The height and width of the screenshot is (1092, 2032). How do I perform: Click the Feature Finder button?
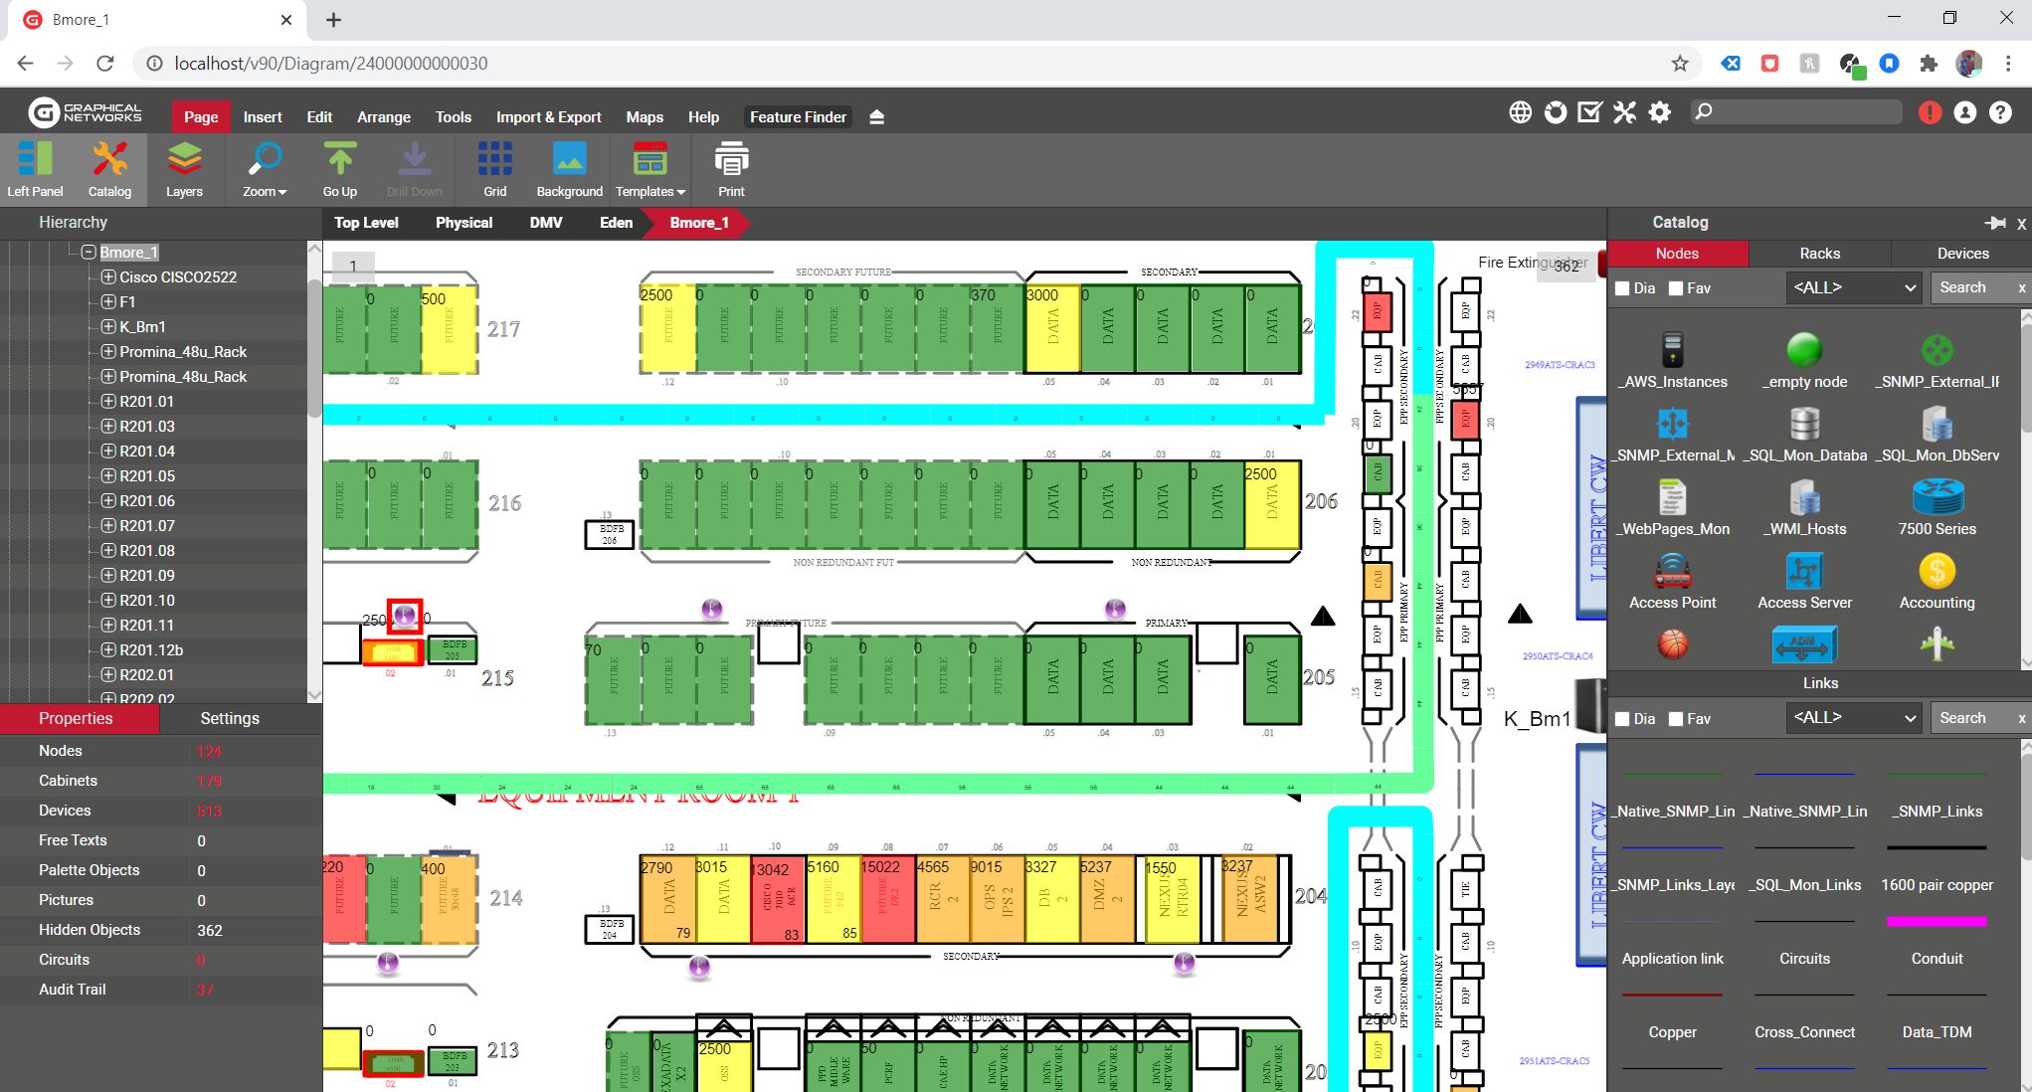pyautogui.click(x=798, y=117)
